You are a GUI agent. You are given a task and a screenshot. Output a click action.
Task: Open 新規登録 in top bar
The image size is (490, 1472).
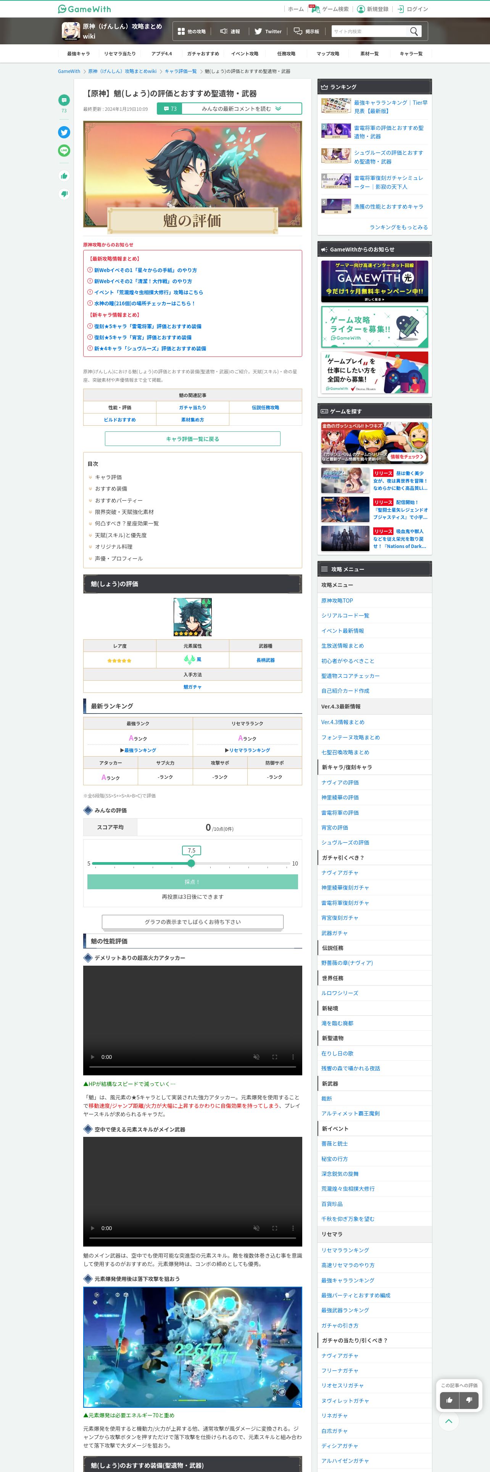(x=372, y=9)
